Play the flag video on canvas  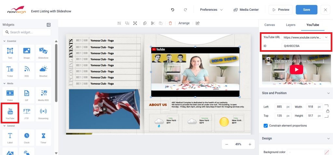(104, 109)
